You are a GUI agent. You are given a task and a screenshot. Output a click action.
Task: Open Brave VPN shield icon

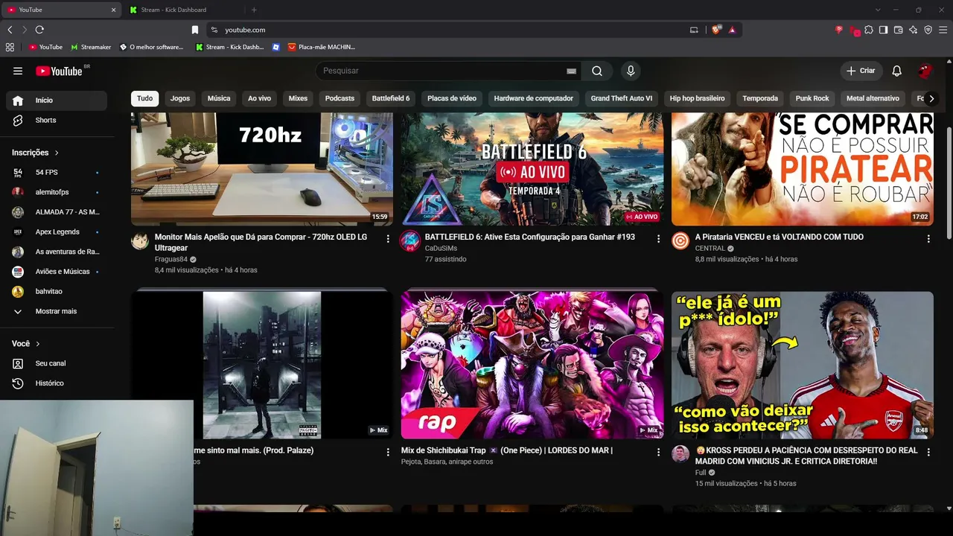[x=928, y=30]
